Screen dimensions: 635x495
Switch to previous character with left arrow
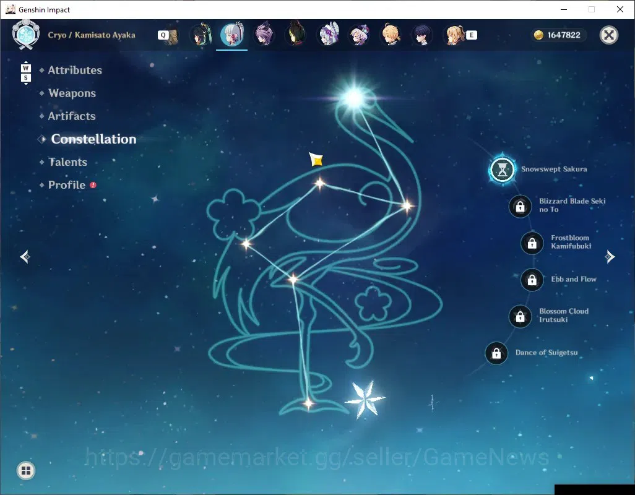(x=25, y=257)
